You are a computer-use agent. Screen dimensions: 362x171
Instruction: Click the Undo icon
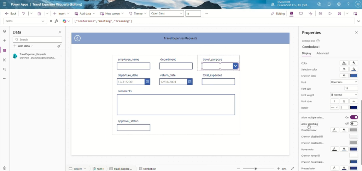24,14
